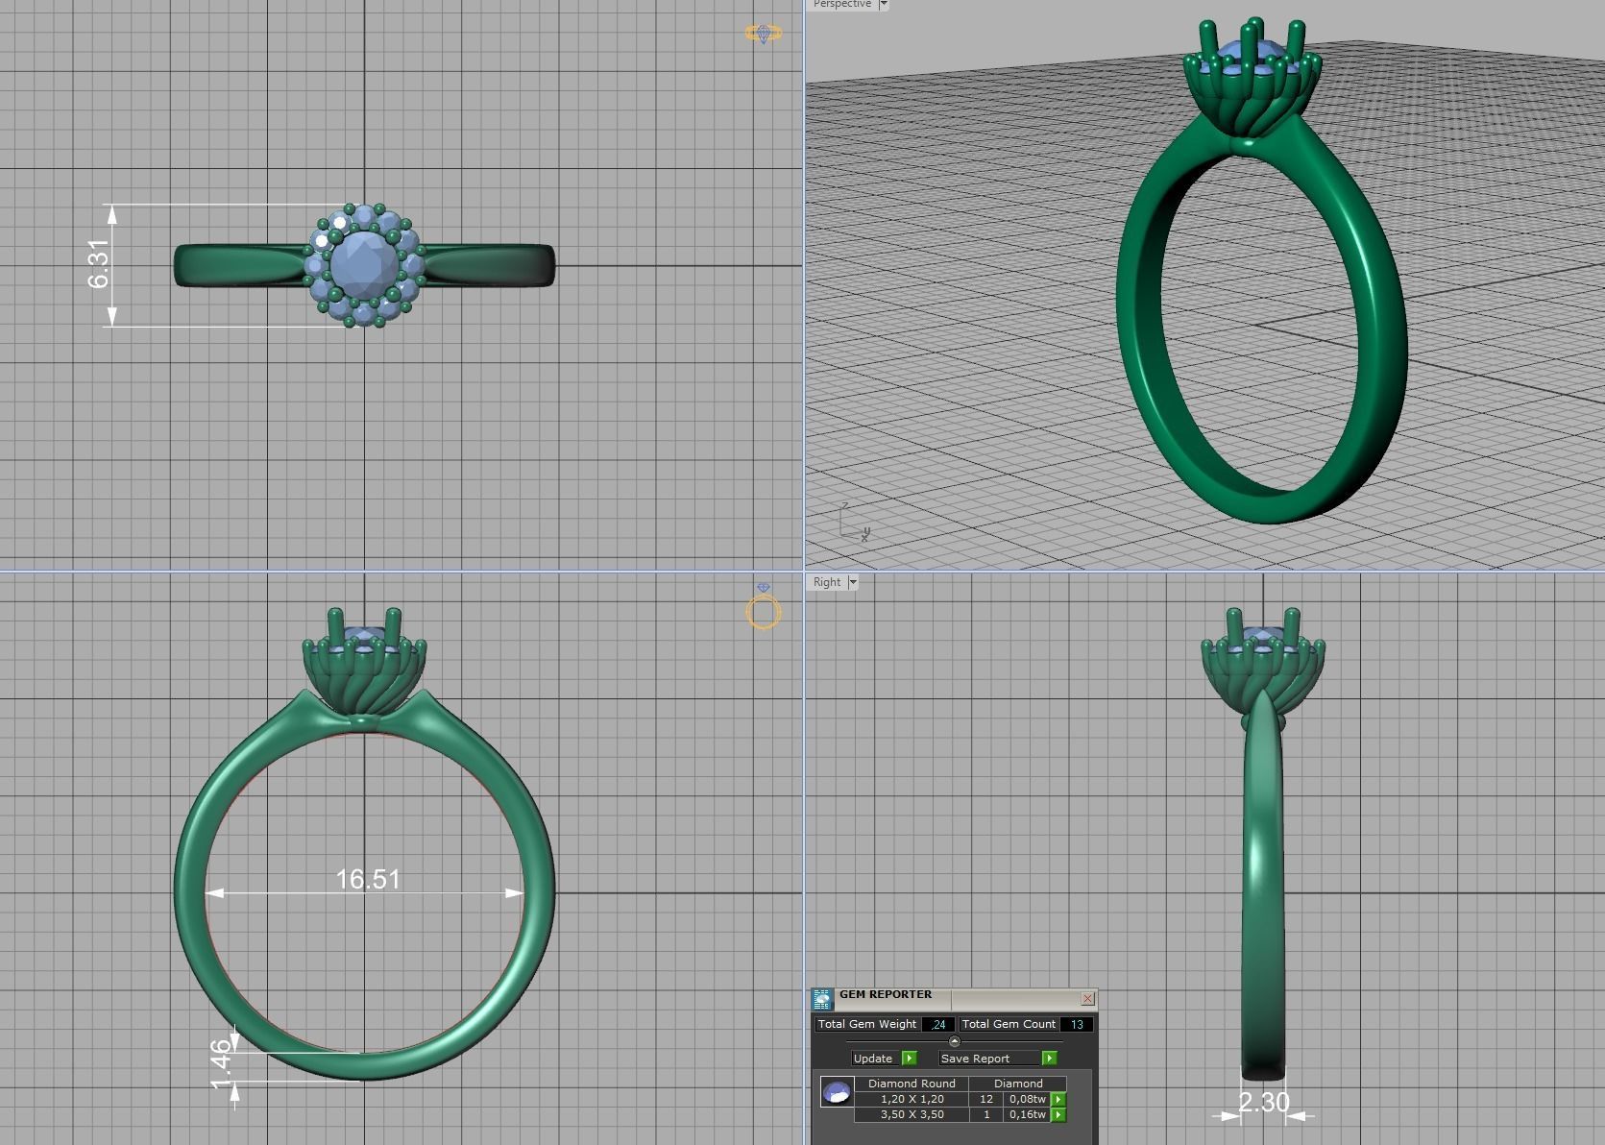The image size is (1605, 1145).
Task: Close the Gem Reporter panel
Action: pyautogui.click(x=1087, y=999)
